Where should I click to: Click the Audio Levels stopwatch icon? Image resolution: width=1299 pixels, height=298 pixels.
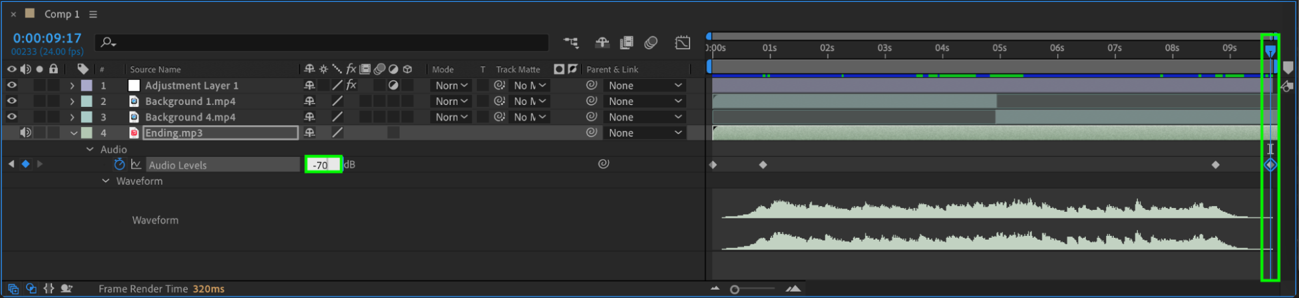119,165
